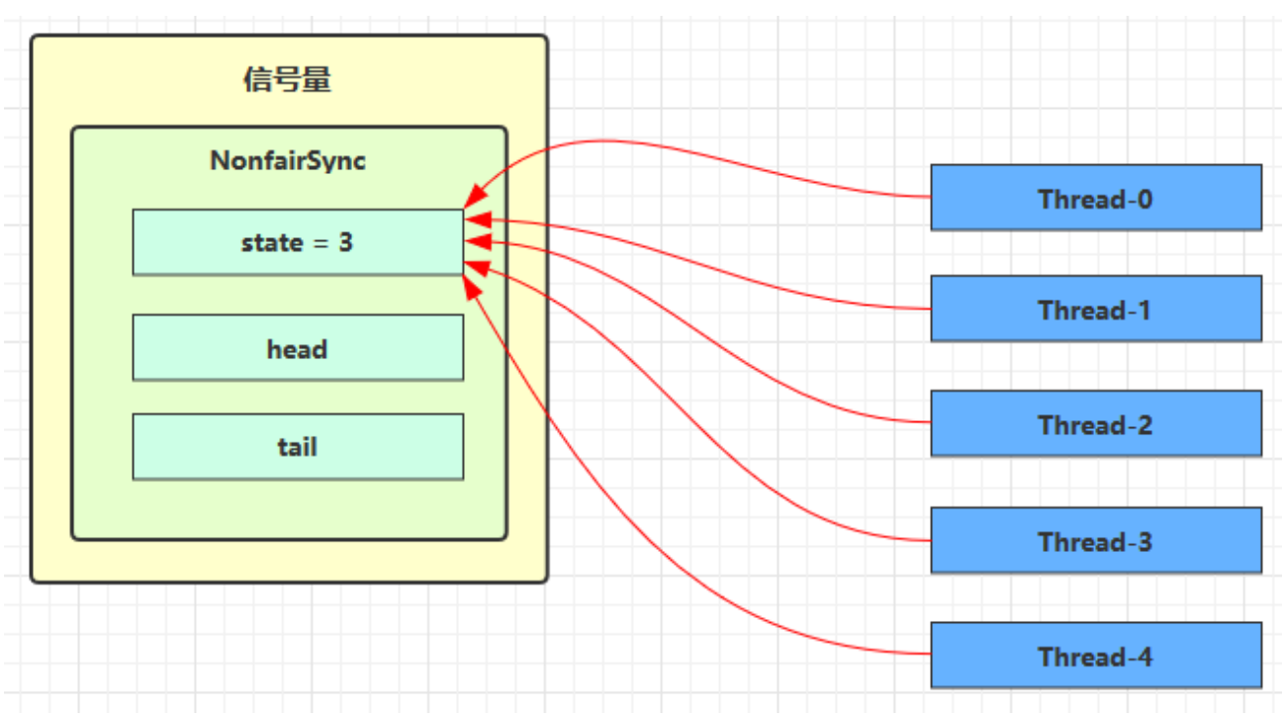Click the NonfairSync title label
The width and height of the screenshot is (1286, 718).
tap(288, 161)
